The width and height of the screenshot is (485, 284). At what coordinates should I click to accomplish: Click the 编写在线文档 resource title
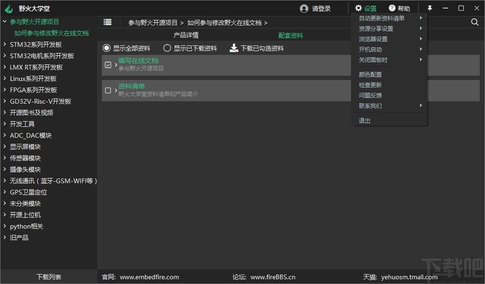pos(138,61)
